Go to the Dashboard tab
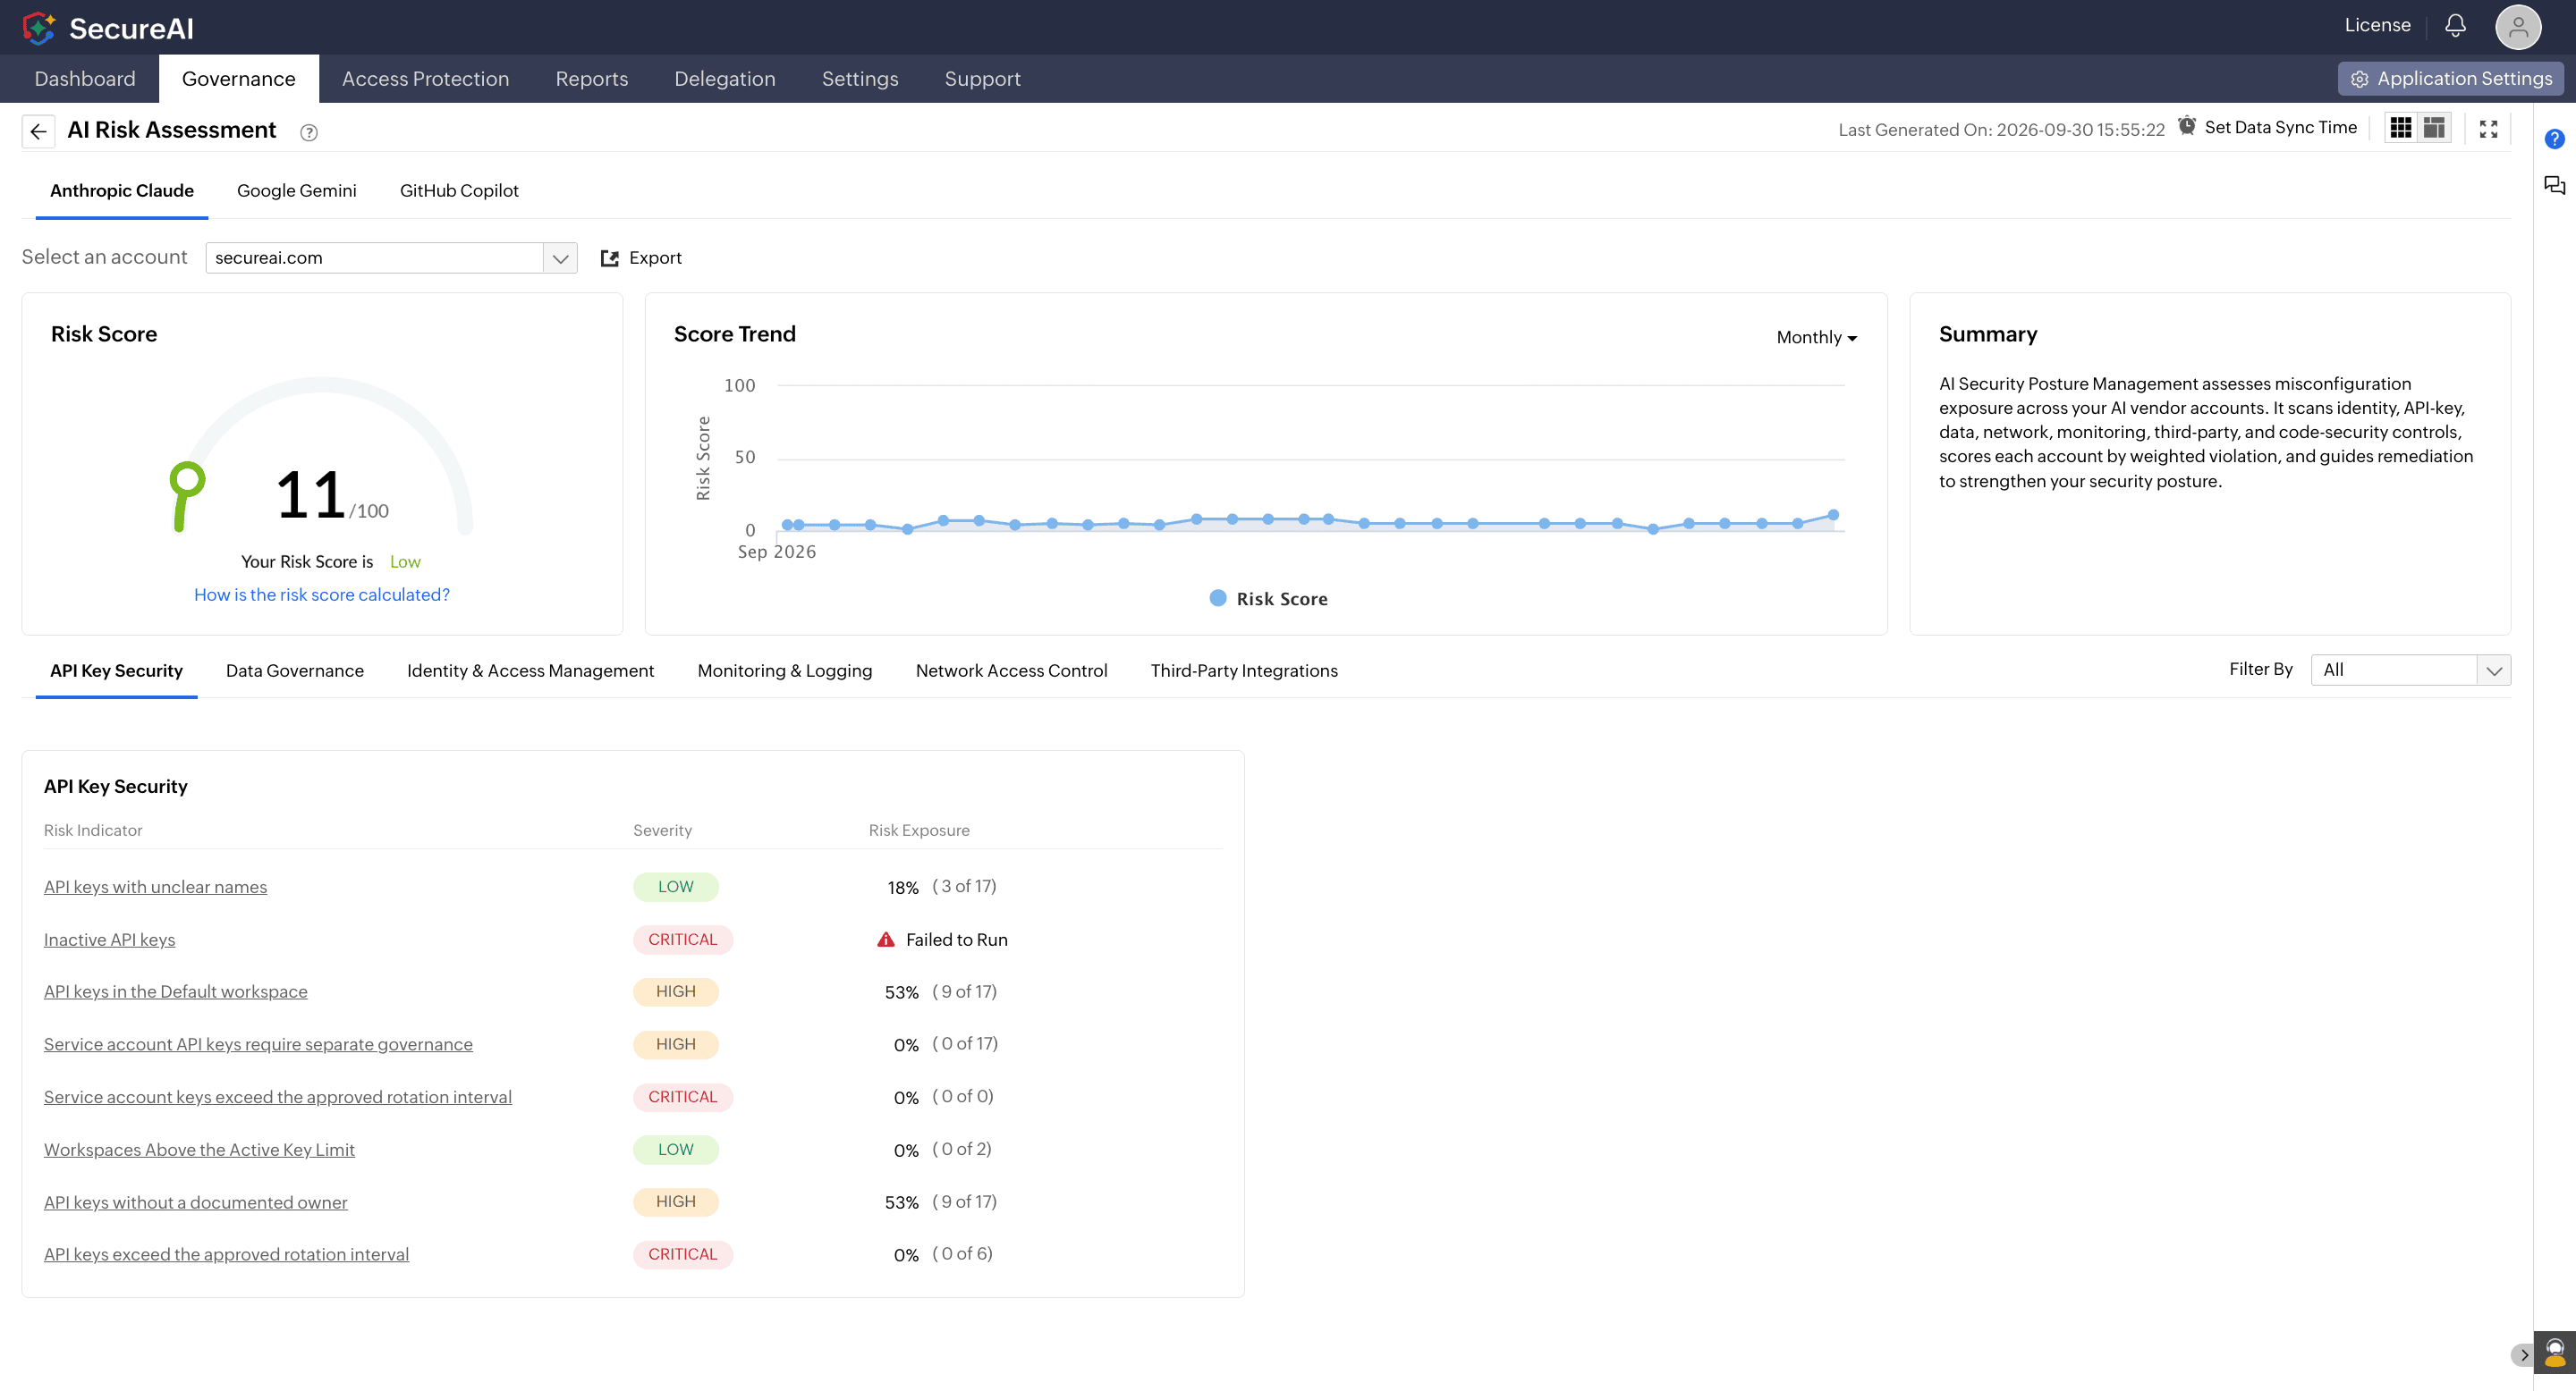2576x1391 pixels. click(85, 79)
